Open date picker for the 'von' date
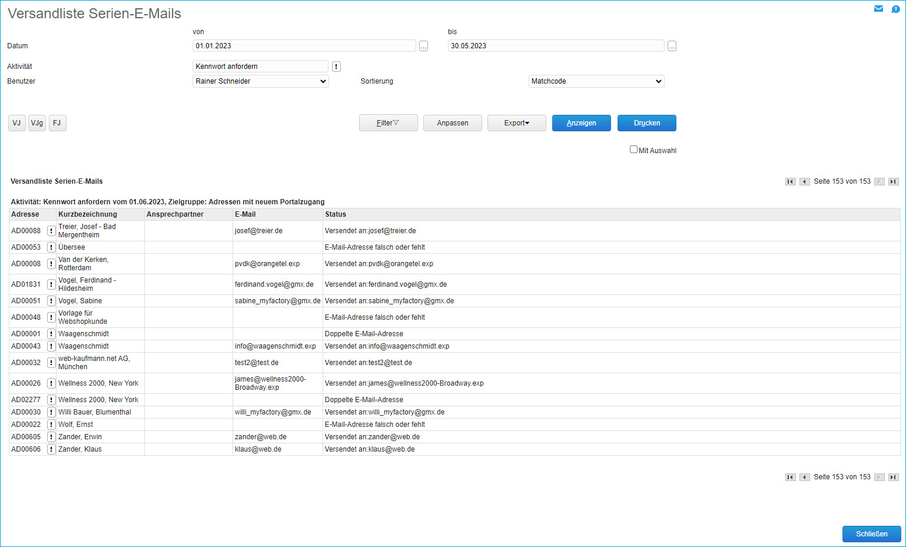The width and height of the screenshot is (906, 547). pyautogui.click(x=423, y=46)
